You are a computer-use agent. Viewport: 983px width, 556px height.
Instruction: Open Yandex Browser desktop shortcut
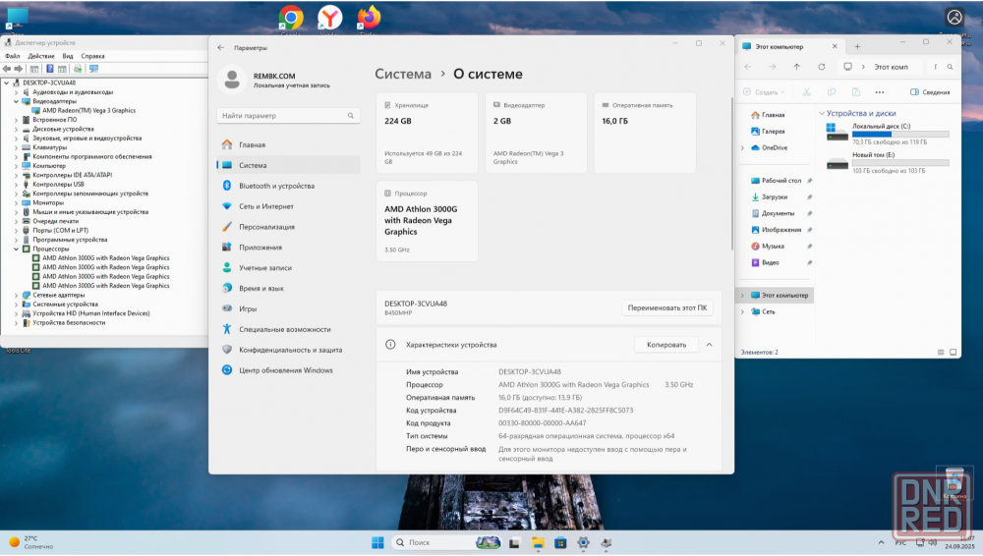click(330, 18)
